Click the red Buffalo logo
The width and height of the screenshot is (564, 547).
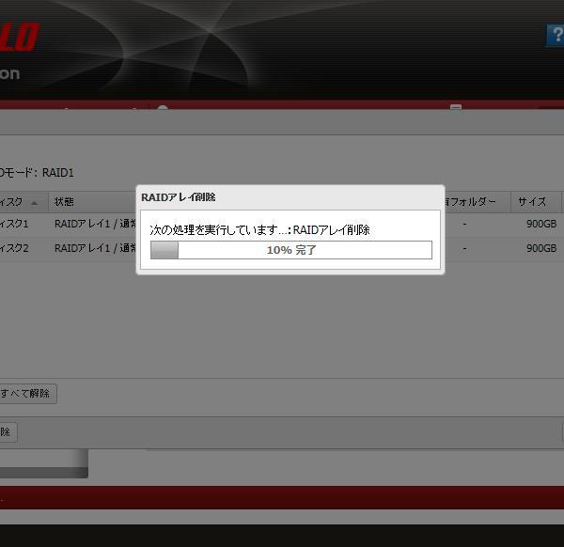(19, 38)
